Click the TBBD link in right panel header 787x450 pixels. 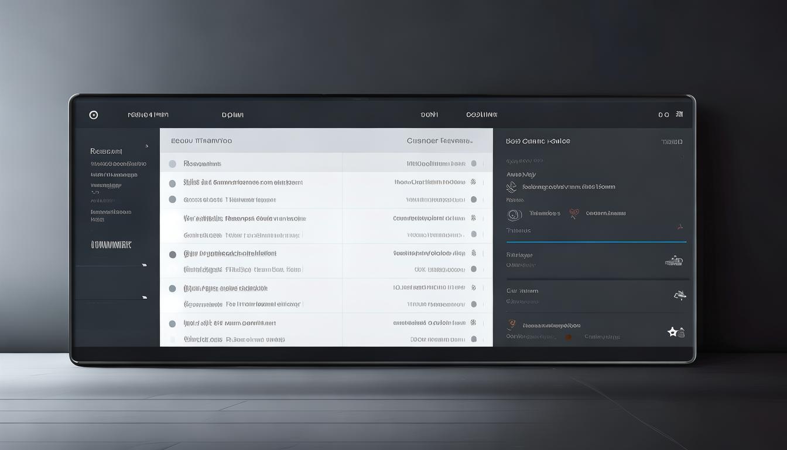pyautogui.click(x=672, y=142)
